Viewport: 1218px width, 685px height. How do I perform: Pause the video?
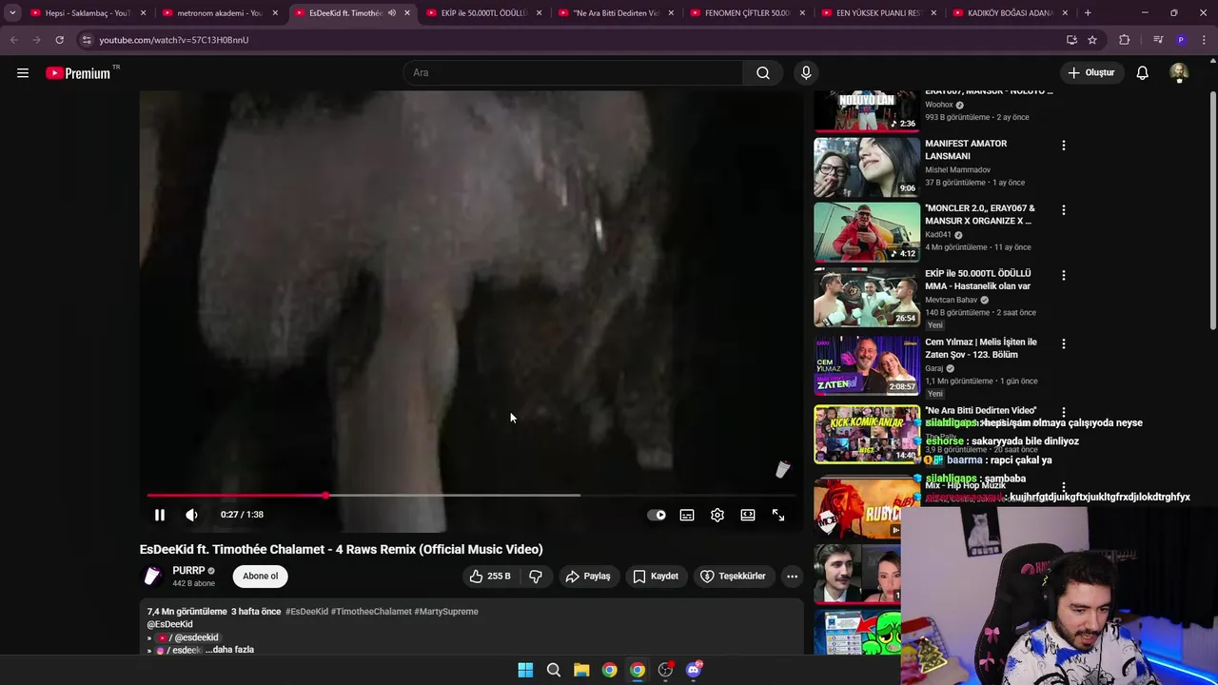(160, 515)
